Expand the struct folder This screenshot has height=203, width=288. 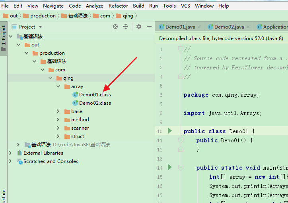tap(58, 136)
